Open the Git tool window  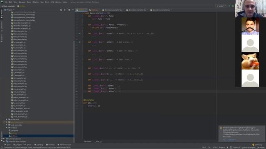pyautogui.click(x=7, y=145)
